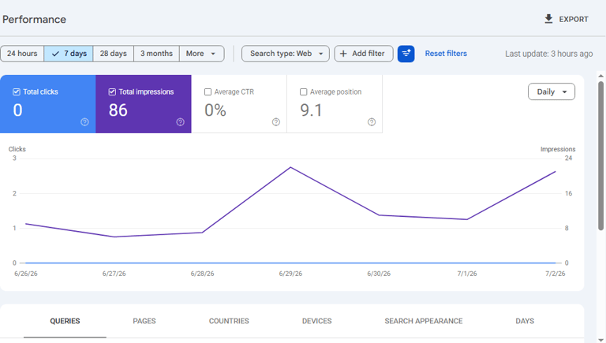Click the Reset filters link

point(446,54)
